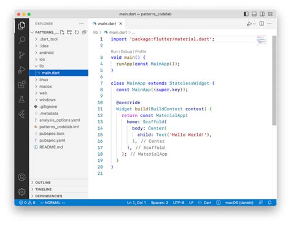
Task: Select main.dart in the file tree
Action: coord(59,73)
